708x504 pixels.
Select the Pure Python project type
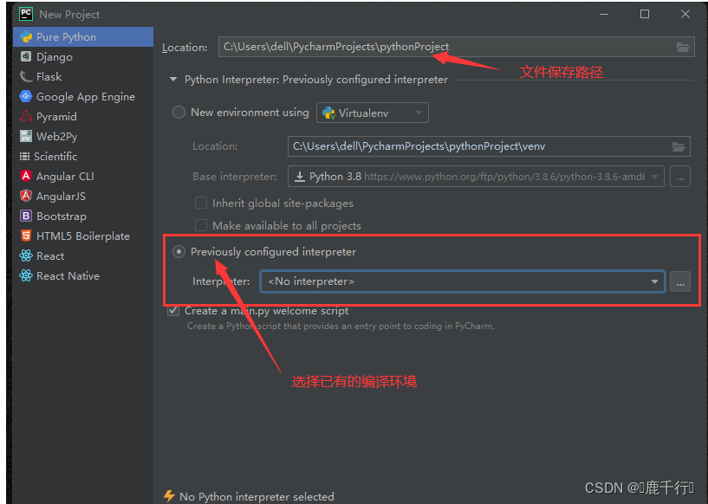(83, 37)
